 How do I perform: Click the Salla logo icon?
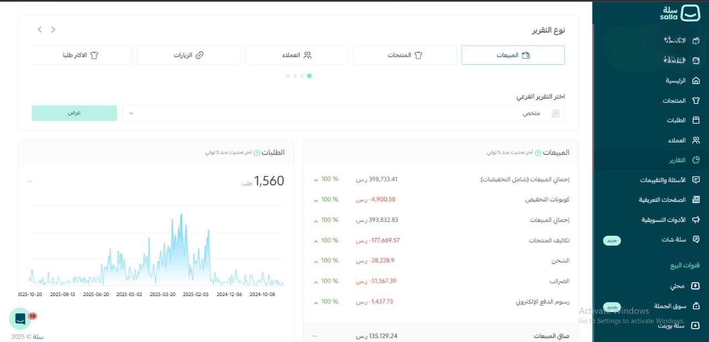[x=690, y=13]
